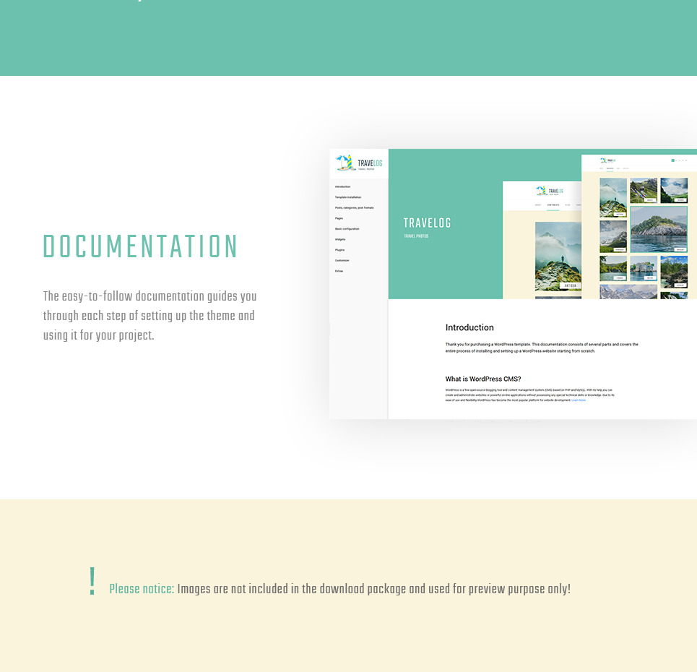Open the Extras sidebar entry

(339, 271)
